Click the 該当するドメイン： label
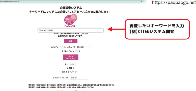Image resolution: width=196 pixels, height=91 pixels. pos(70,72)
